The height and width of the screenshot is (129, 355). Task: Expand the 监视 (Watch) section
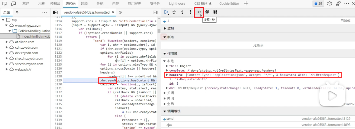point(165,28)
